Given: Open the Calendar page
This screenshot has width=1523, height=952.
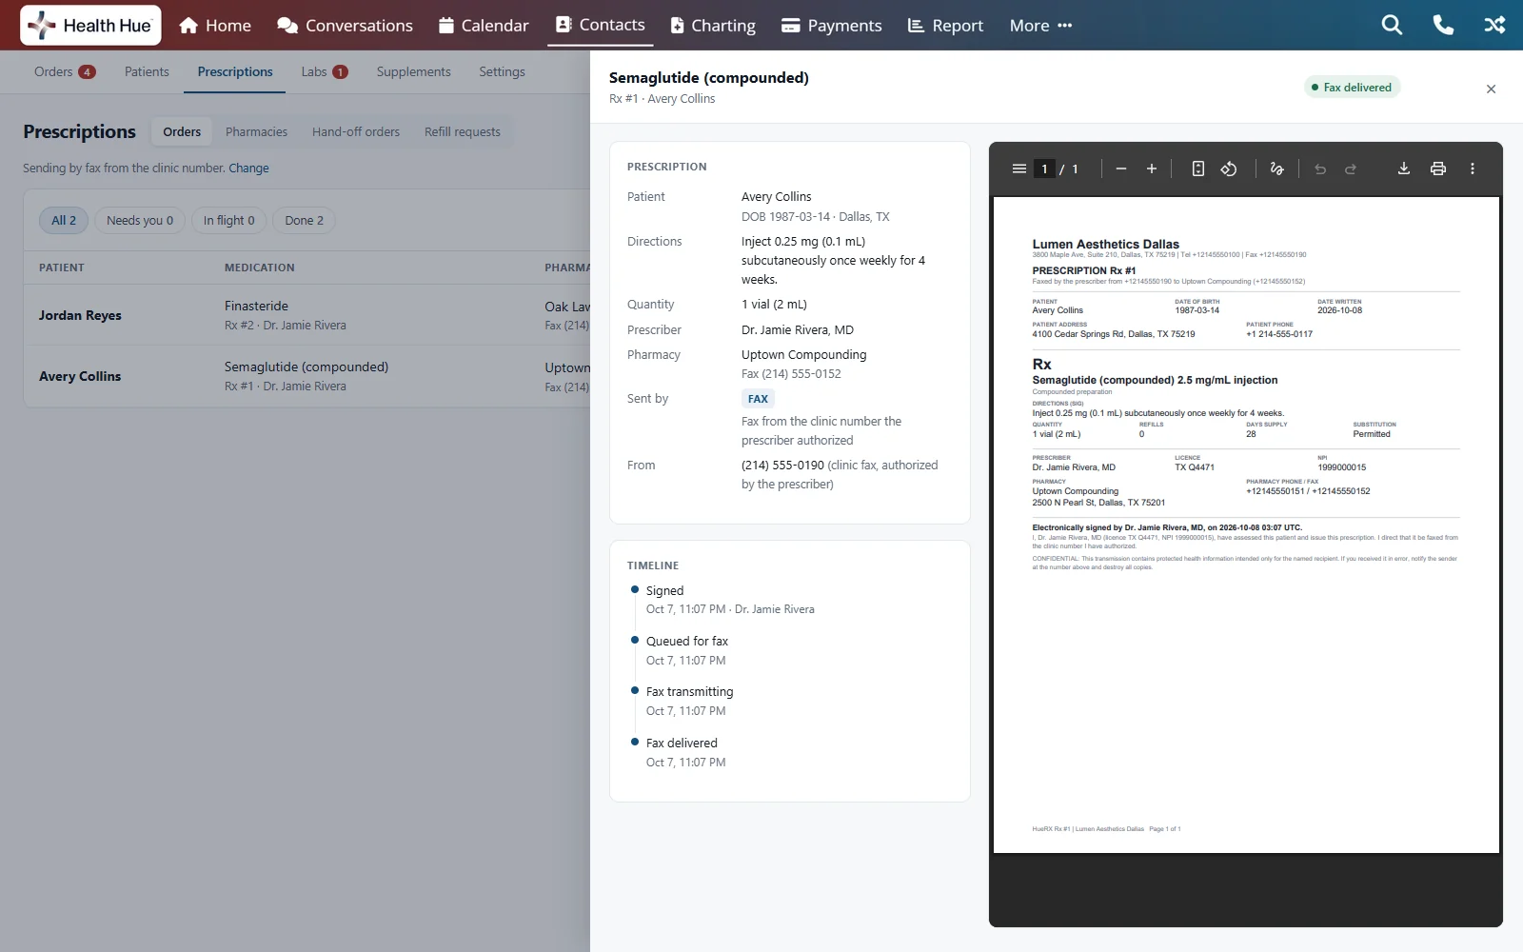Looking at the screenshot, I should [x=484, y=25].
